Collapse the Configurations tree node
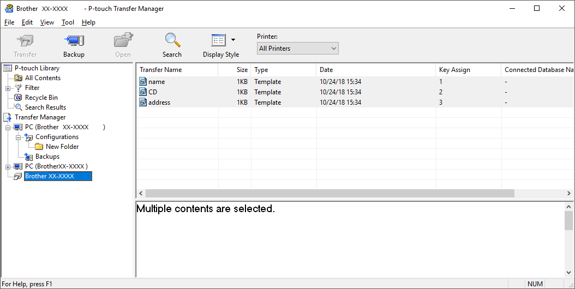 18,137
